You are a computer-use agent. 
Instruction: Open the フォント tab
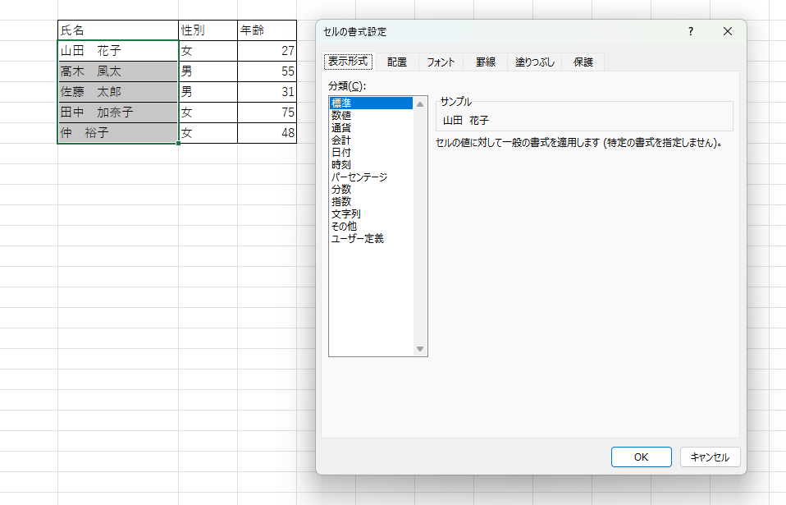pyautogui.click(x=441, y=62)
